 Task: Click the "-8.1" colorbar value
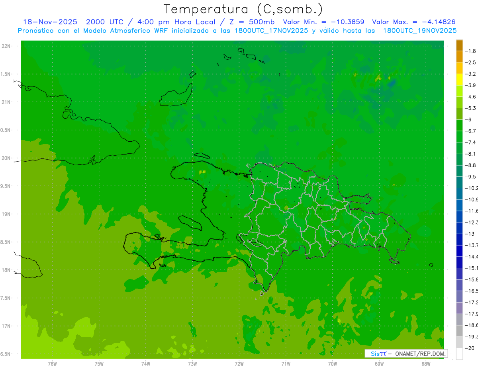coord(471,154)
